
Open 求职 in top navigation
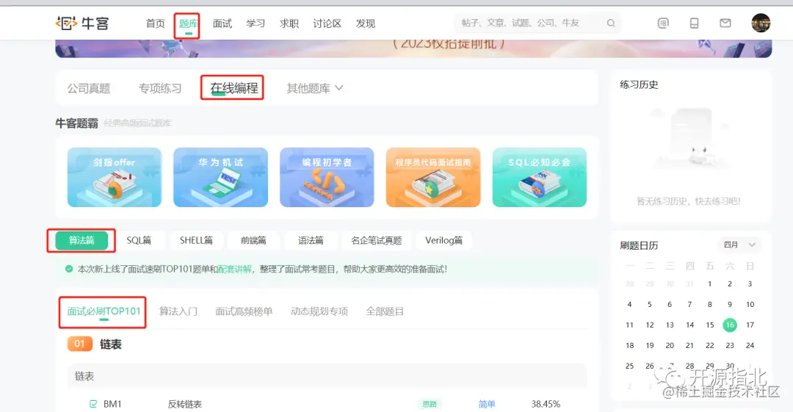pyautogui.click(x=289, y=24)
